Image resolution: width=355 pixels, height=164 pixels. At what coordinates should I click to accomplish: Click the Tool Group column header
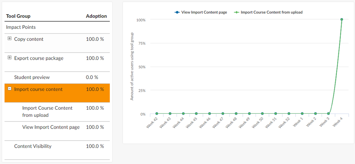pos(18,16)
